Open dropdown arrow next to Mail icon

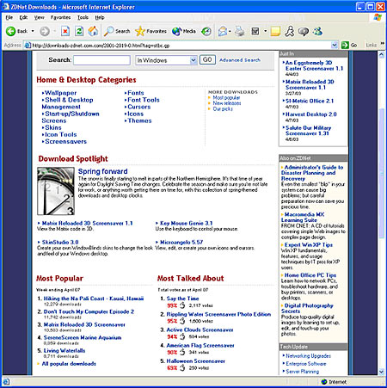pos(230,31)
